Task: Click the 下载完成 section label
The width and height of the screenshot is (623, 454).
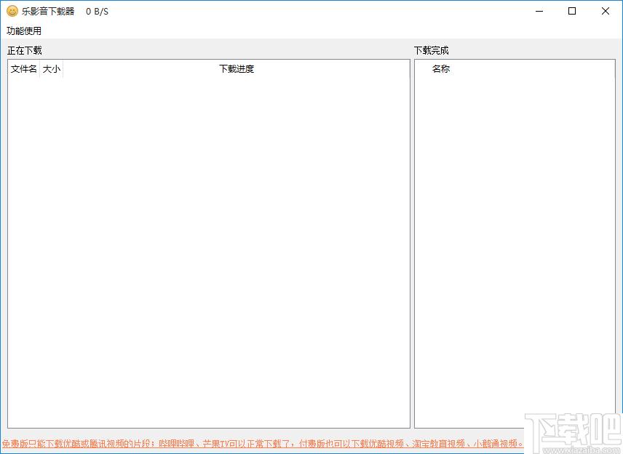Action: [x=431, y=50]
